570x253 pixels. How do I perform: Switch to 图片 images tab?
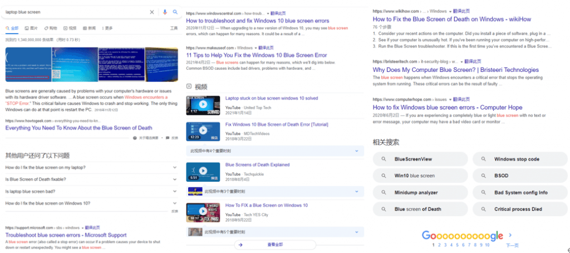[31, 28]
